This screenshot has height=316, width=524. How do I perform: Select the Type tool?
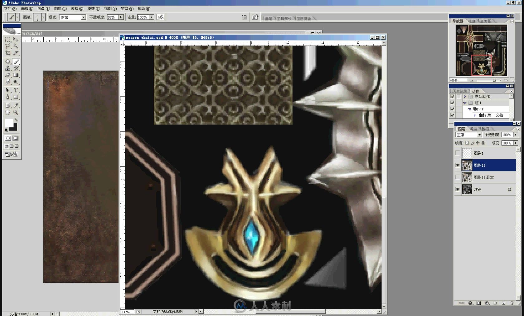click(x=16, y=90)
